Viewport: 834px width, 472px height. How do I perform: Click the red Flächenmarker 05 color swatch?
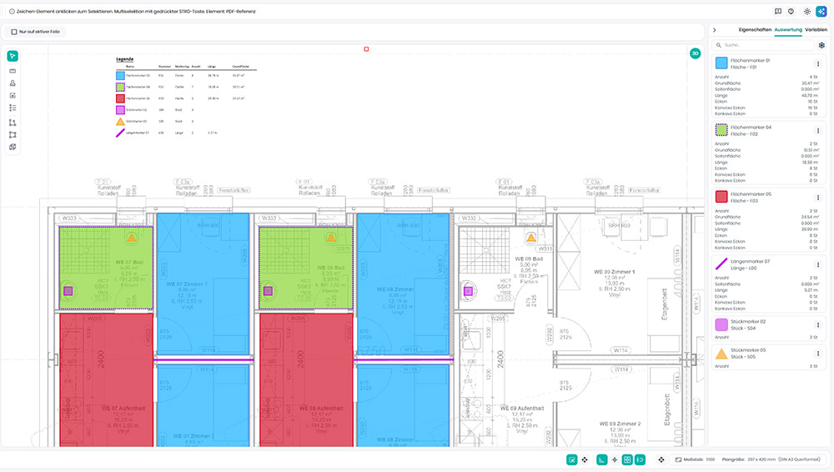[721, 197]
